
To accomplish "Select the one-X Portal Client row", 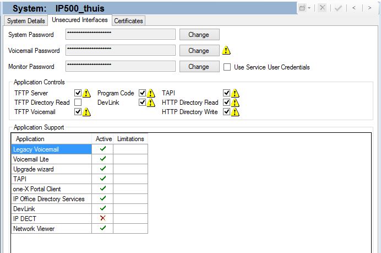I will (79, 189).
